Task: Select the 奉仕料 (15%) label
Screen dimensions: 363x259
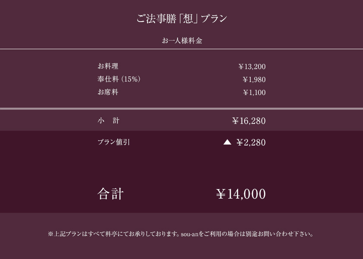Action: coord(119,79)
